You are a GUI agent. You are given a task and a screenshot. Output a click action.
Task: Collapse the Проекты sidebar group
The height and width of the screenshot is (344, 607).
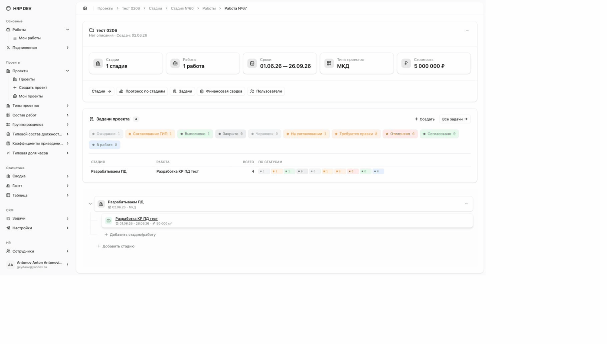coord(68,71)
